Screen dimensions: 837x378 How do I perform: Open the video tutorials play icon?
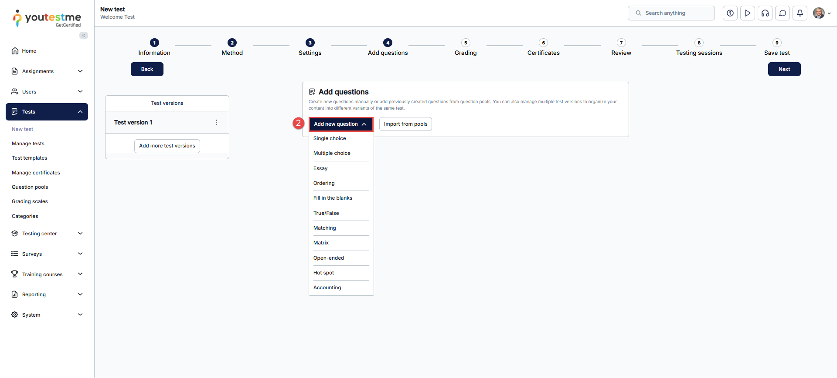click(748, 13)
